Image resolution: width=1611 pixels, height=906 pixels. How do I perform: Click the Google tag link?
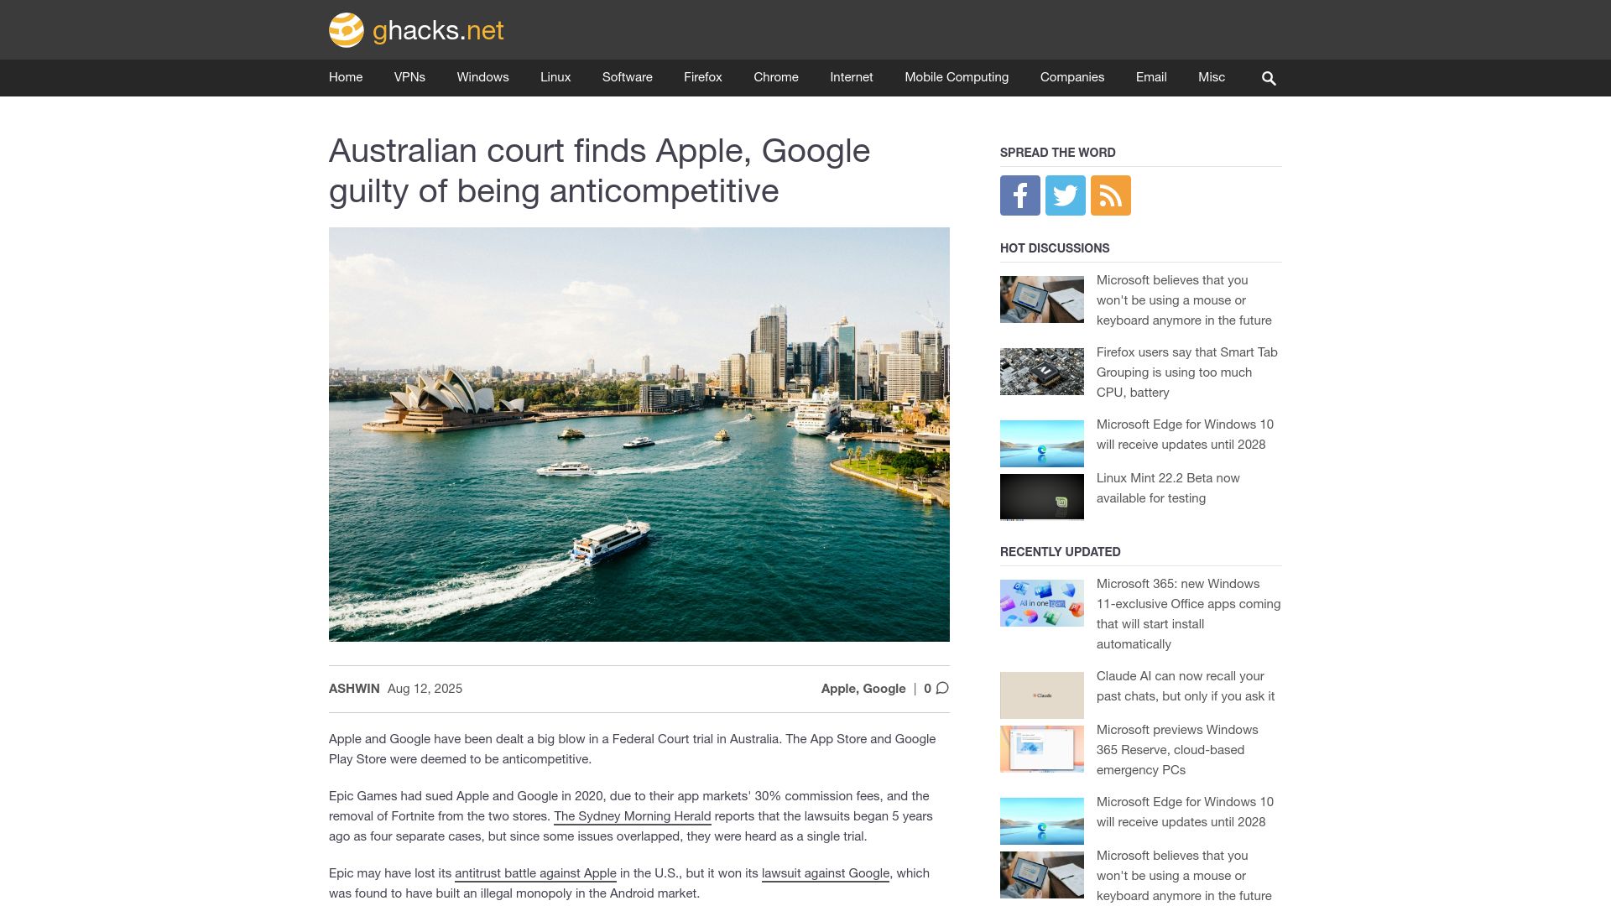pos(884,689)
